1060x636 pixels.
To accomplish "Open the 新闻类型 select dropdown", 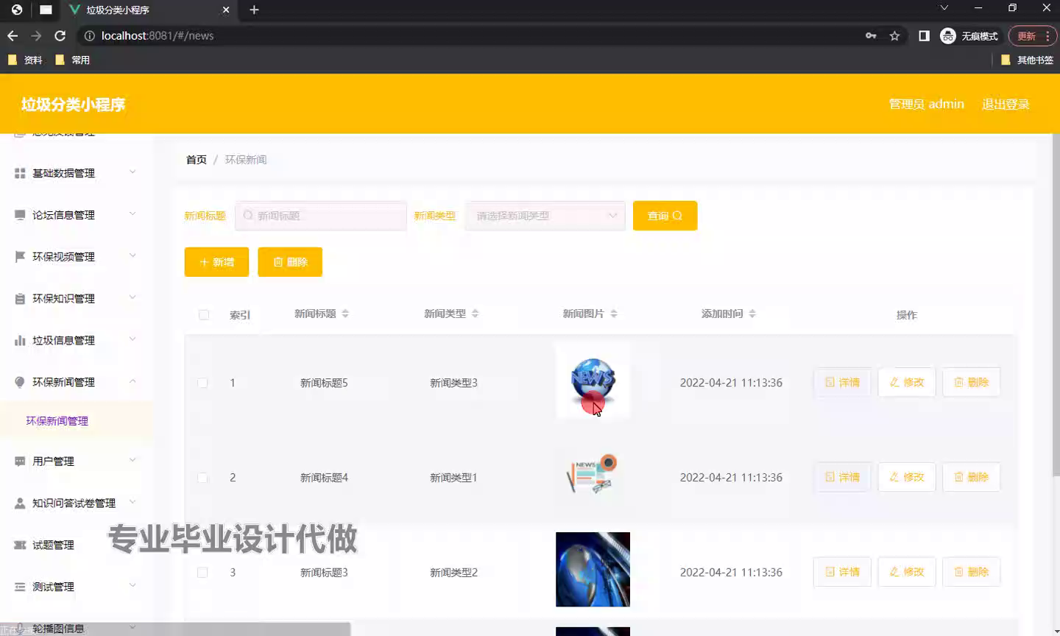I will point(545,216).
